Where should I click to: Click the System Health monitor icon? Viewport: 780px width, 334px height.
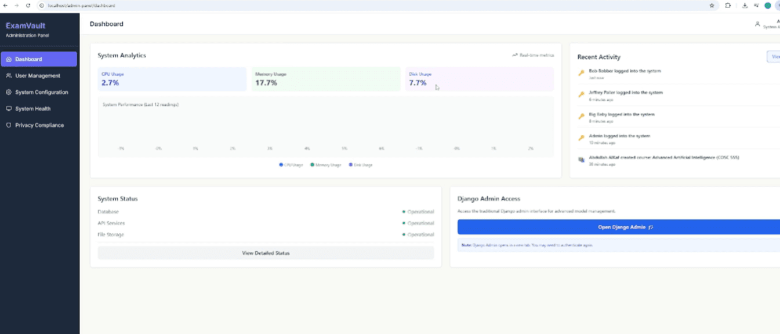(x=9, y=109)
